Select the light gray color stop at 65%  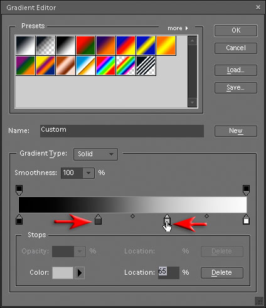click(167, 219)
